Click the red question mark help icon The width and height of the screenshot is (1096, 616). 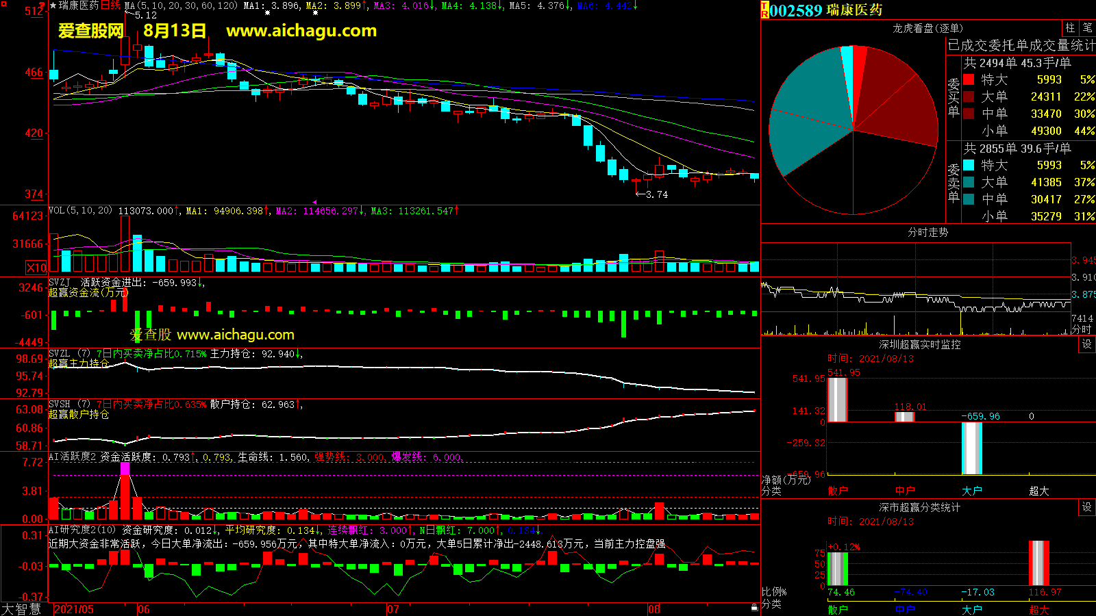click(x=42, y=5)
